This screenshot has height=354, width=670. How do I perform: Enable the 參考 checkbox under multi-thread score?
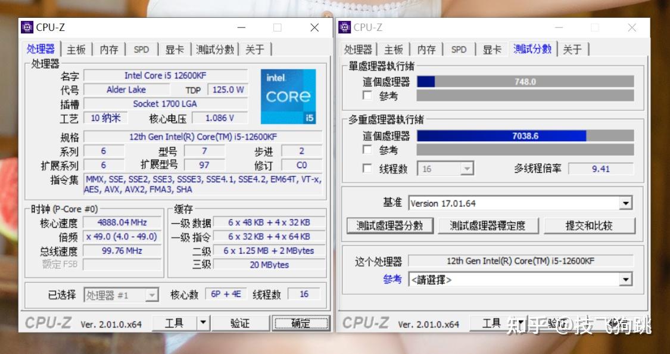point(367,150)
